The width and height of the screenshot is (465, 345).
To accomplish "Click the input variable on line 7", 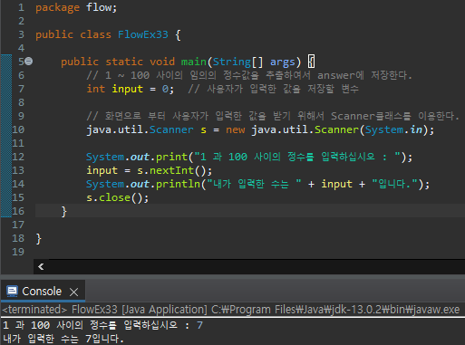I will pyautogui.click(x=127, y=89).
